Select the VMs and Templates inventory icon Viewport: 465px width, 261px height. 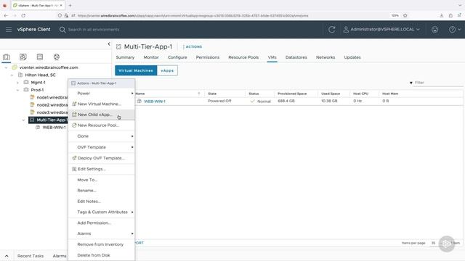click(x=23, y=57)
